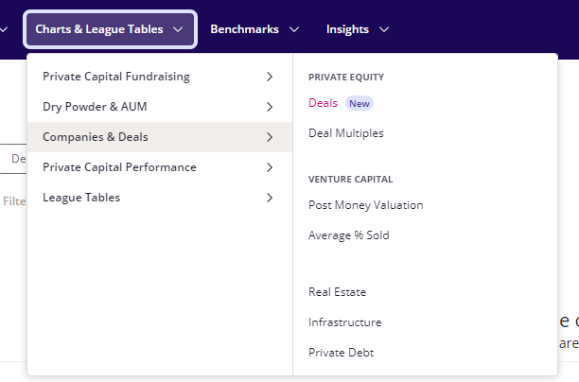The width and height of the screenshot is (579, 382).
Task: Open the Infrastructure link
Action: 345,322
